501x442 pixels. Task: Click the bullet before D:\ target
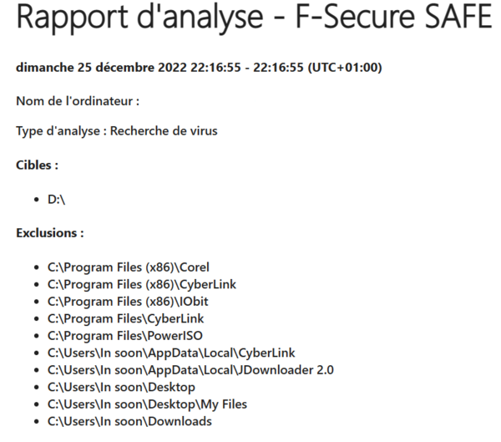tap(37, 200)
